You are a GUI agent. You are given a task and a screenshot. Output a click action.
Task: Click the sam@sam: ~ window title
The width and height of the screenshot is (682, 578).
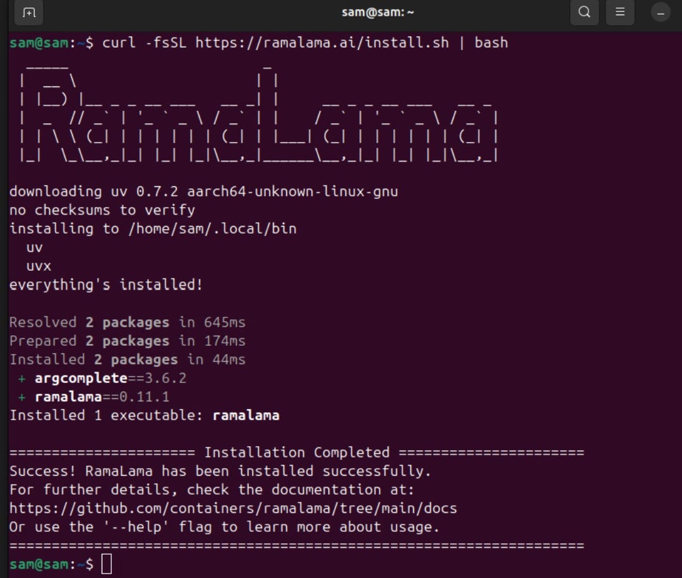click(x=378, y=12)
